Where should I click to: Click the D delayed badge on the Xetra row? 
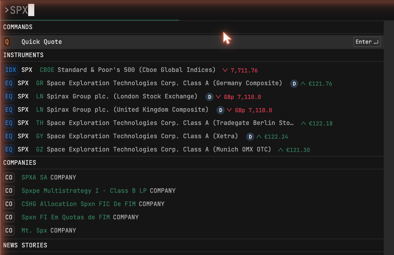coord(250,137)
